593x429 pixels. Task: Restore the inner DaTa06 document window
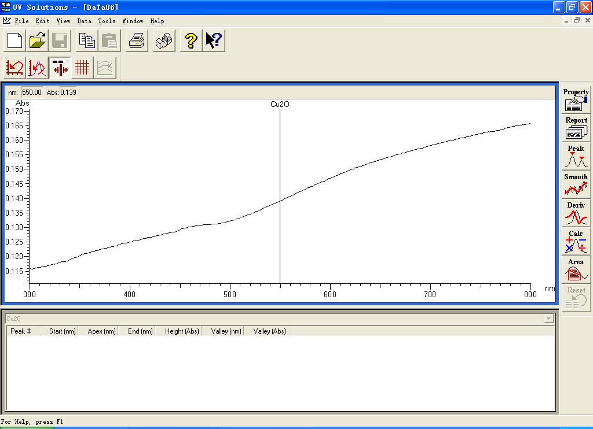[577, 21]
